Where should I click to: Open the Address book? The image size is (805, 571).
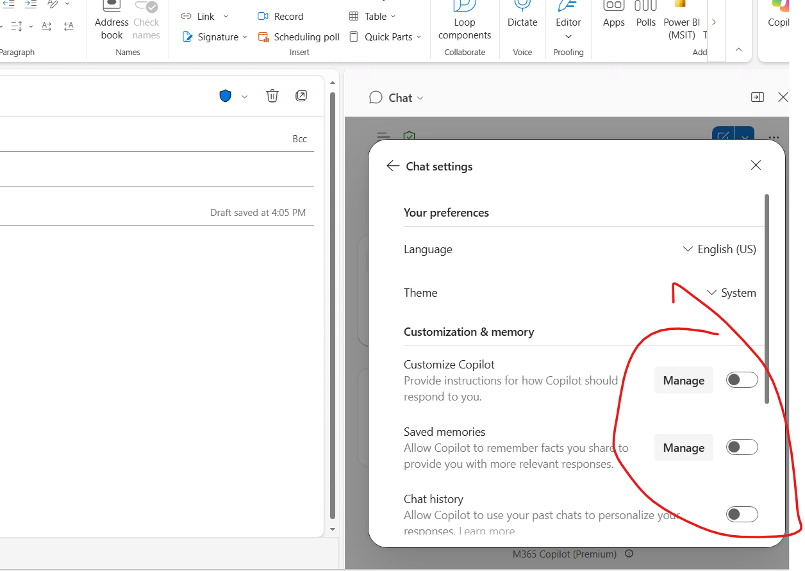tap(112, 21)
